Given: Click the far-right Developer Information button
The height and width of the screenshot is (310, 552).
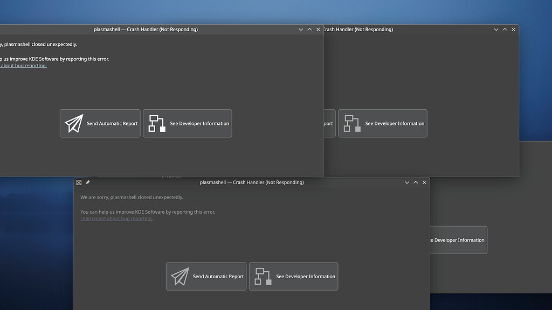Looking at the screenshot, I should [x=458, y=240].
